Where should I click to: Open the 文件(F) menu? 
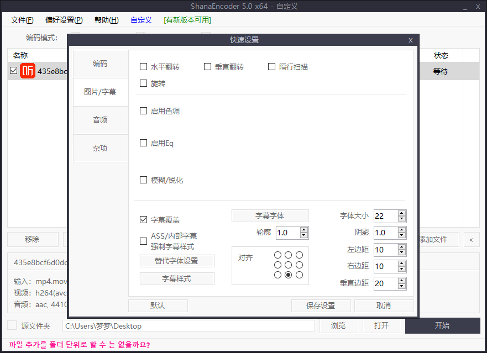tap(22, 20)
